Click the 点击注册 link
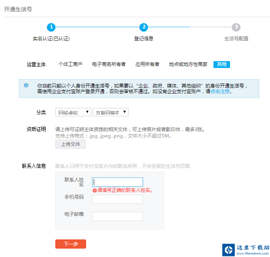Screen dimensions: 270x257 [220, 92]
